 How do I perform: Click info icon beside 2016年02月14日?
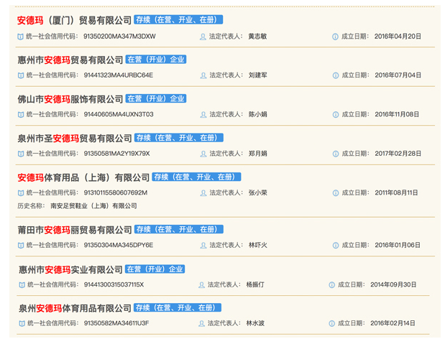(331, 324)
